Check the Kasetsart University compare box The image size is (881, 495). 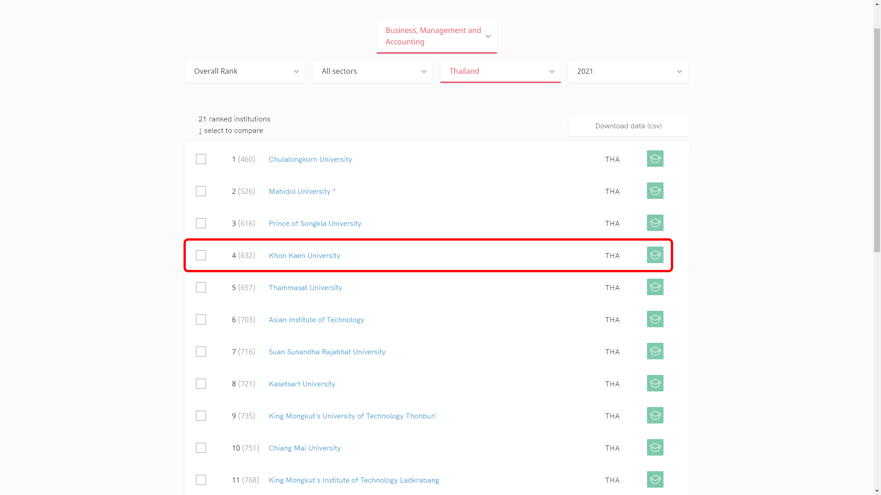(x=201, y=384)
